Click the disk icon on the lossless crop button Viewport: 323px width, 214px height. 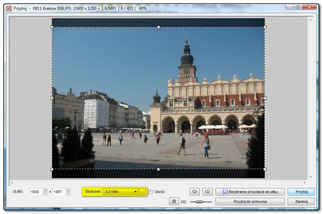point(225,191)
